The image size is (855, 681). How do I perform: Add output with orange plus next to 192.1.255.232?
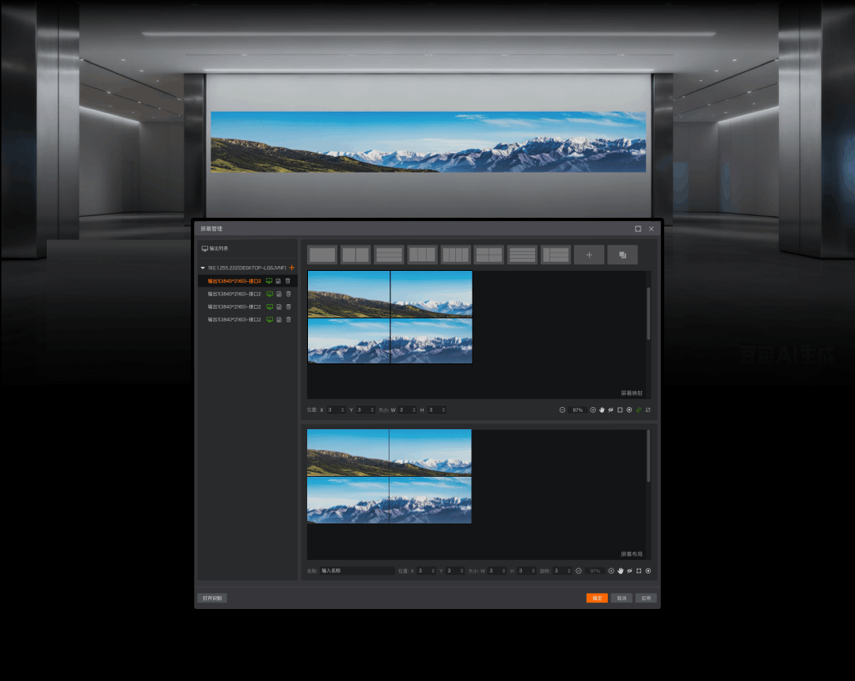coord(291,268)
